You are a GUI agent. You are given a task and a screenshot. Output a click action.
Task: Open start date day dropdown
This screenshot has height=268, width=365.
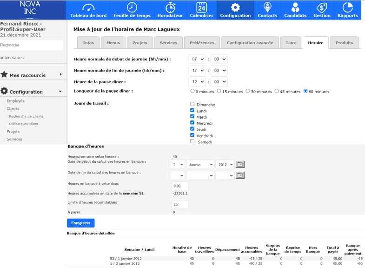177,165
